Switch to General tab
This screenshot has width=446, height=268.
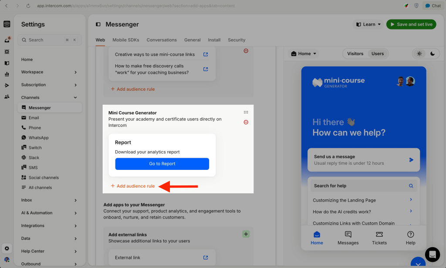click(192, 40)
